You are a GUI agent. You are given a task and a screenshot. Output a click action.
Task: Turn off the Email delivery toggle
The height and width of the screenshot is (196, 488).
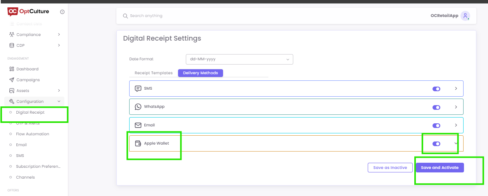436,126
